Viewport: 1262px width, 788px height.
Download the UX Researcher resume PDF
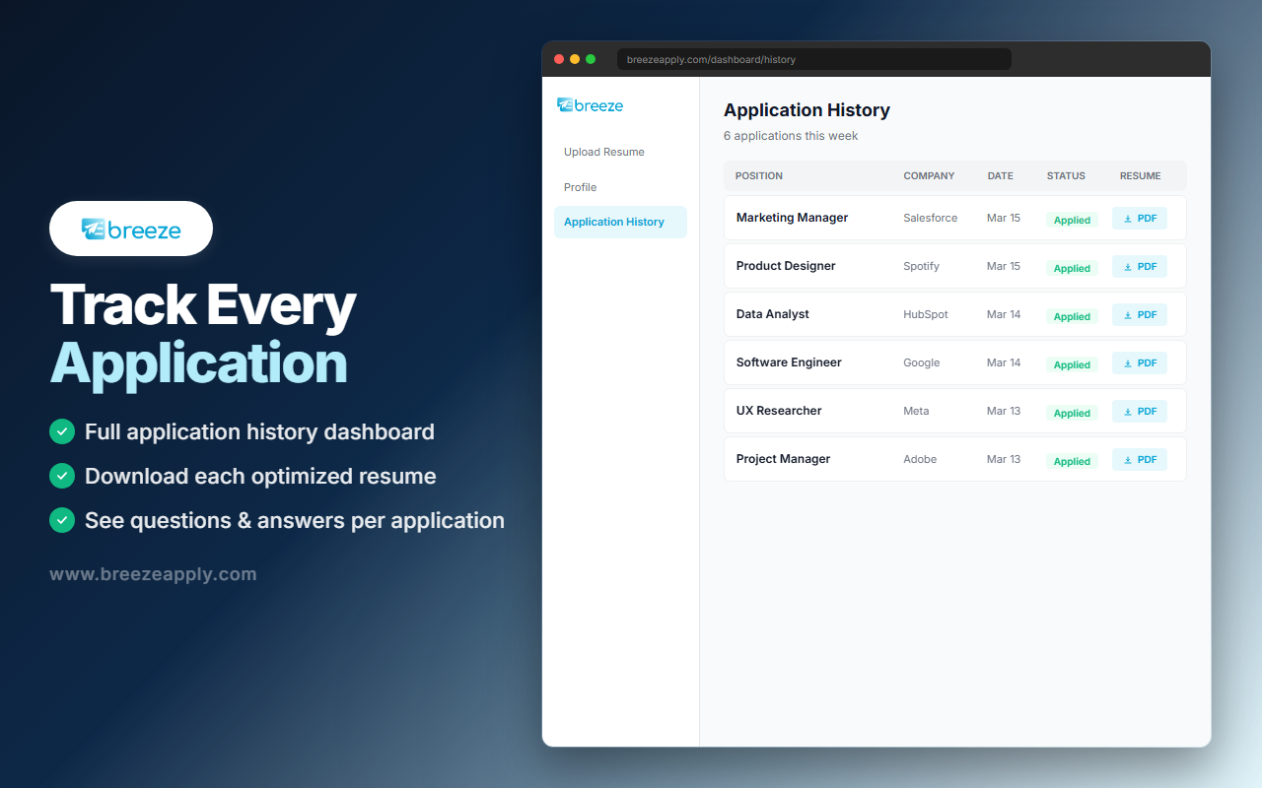(1139, 411)
